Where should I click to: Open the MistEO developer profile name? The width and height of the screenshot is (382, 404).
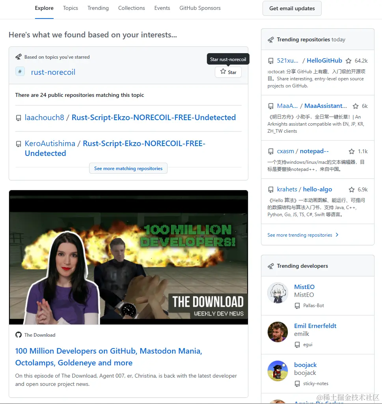304,287
